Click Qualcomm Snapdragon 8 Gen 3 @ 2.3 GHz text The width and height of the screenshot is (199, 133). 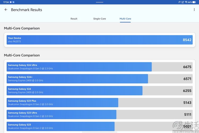click(30, 68)
